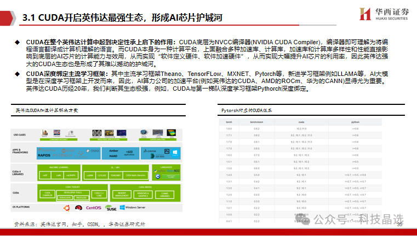Click the mxnet logo

point(68,151)
